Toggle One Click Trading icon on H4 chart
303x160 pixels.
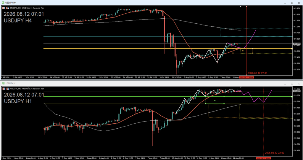click(4, 8)
